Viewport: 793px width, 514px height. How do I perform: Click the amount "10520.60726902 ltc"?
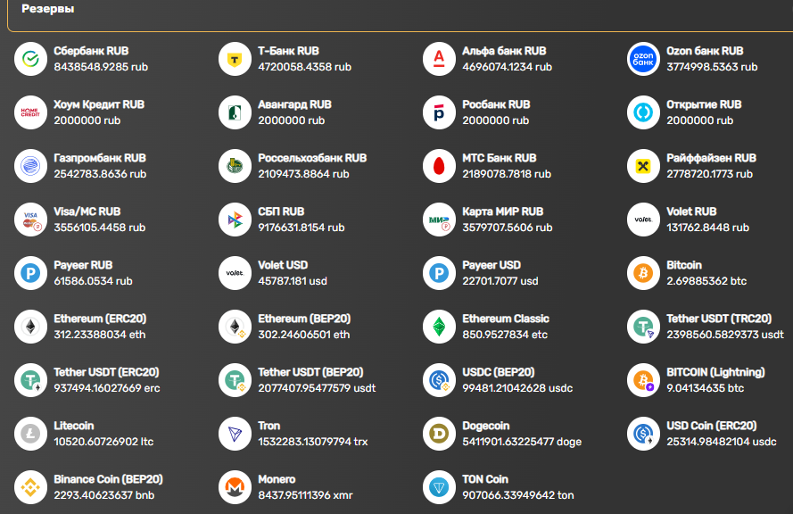point(103,442)
